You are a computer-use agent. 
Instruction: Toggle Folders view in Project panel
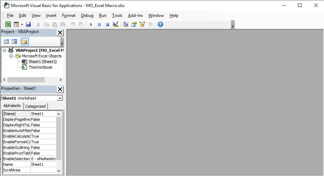pos(25,42)
